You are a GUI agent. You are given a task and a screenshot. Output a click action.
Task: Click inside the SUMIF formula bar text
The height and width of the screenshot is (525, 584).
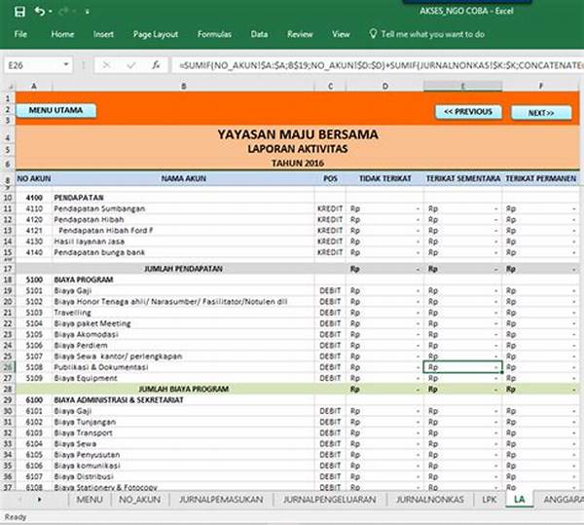(x=378, y=65)
